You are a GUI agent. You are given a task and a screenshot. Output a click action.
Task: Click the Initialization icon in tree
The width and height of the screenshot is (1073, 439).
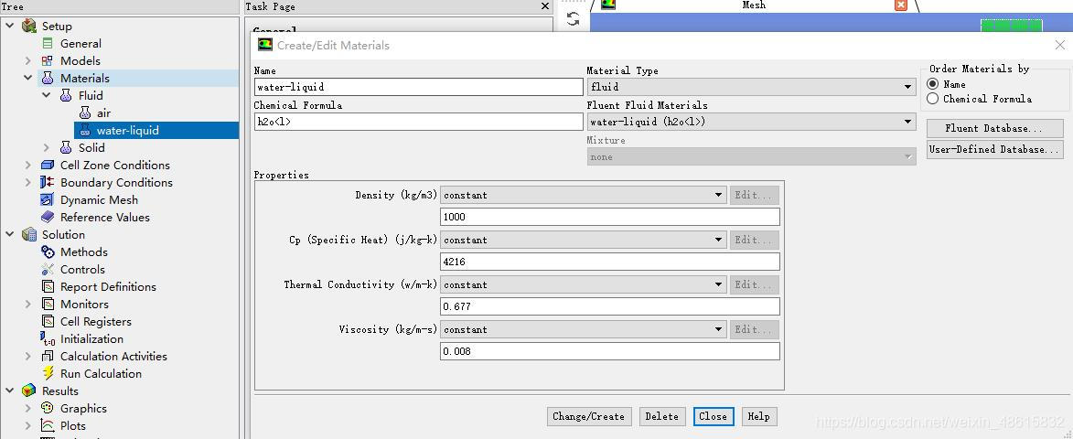pyautogui.click(x=48, y=338)
